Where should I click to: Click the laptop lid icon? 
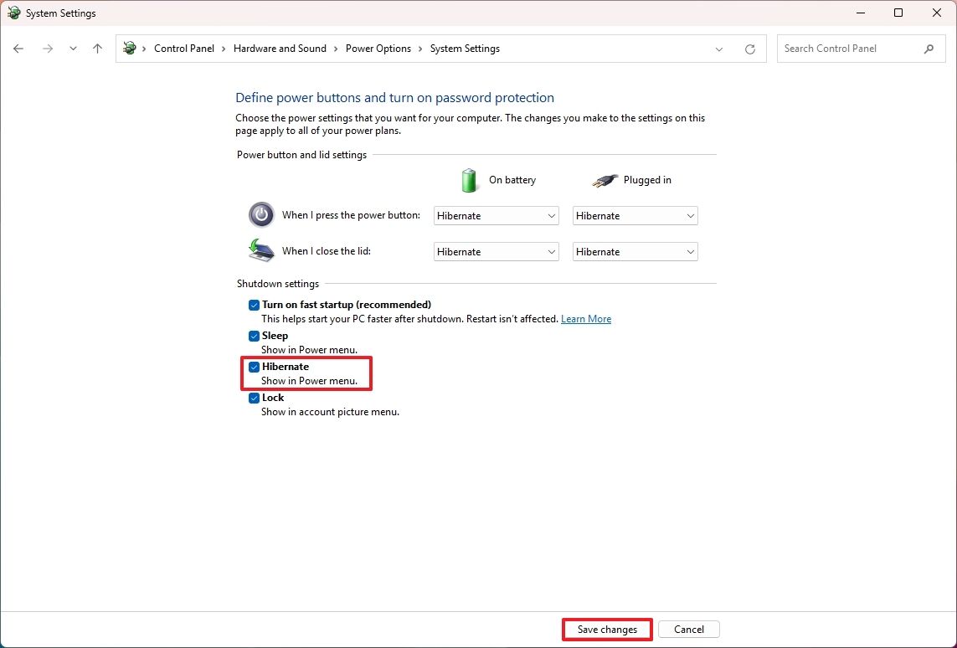tap(260, 250)
